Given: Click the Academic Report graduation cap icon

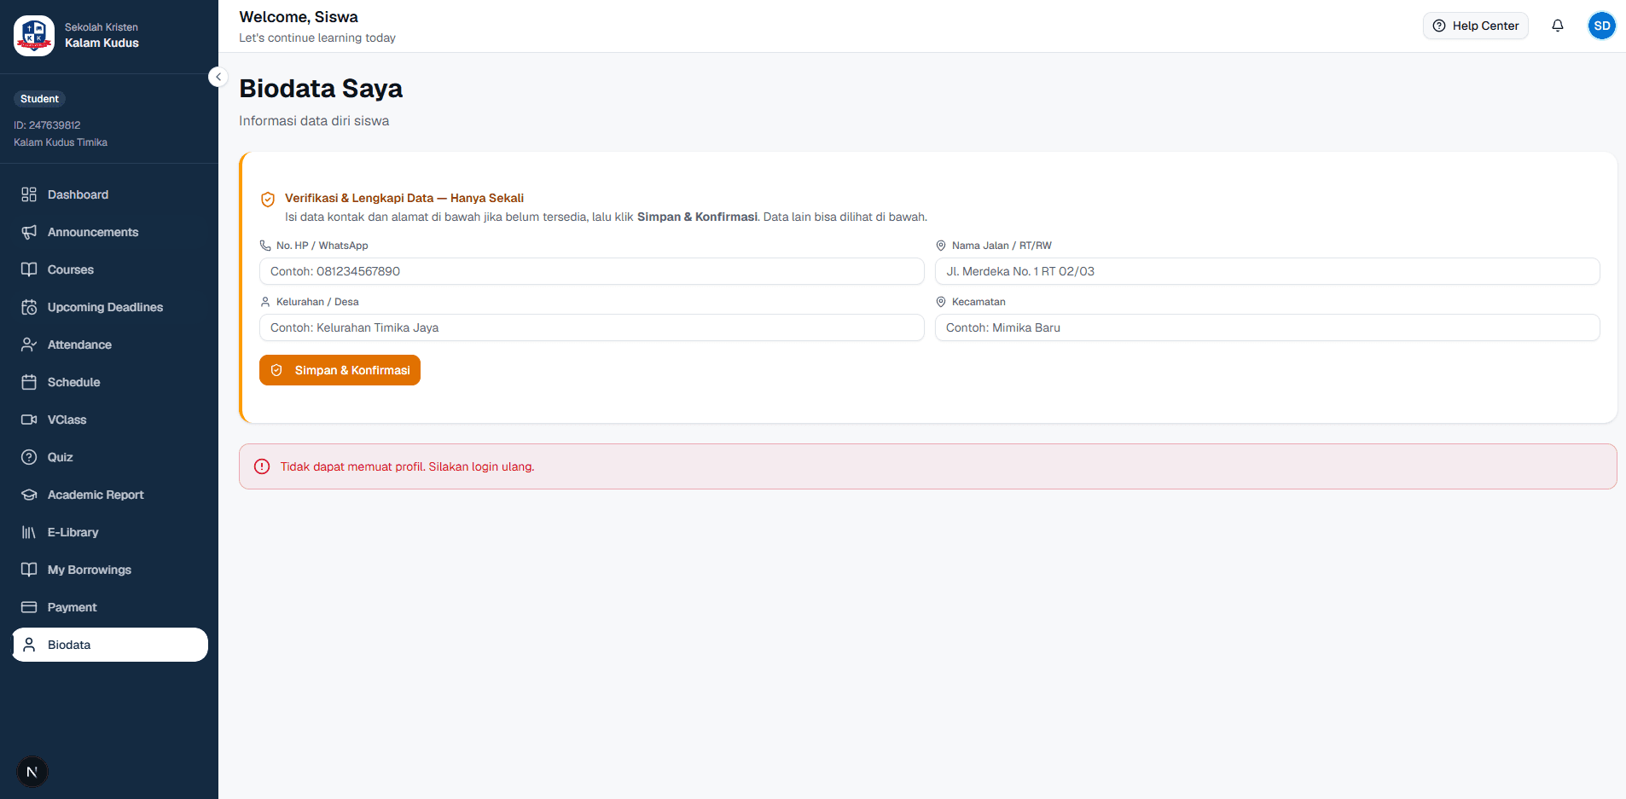Looking at the screenshot, I should (x=29, y=495).
